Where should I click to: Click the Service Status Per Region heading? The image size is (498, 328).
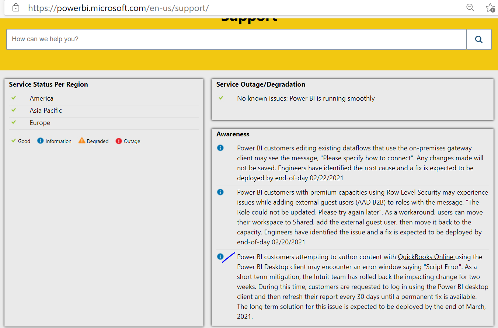[48, 84]
